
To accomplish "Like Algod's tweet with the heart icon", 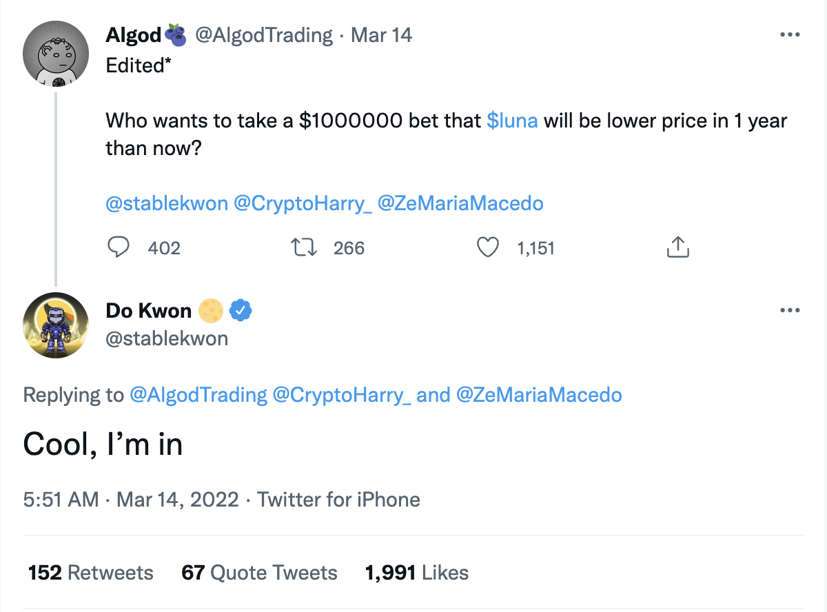I will point(488,247).
